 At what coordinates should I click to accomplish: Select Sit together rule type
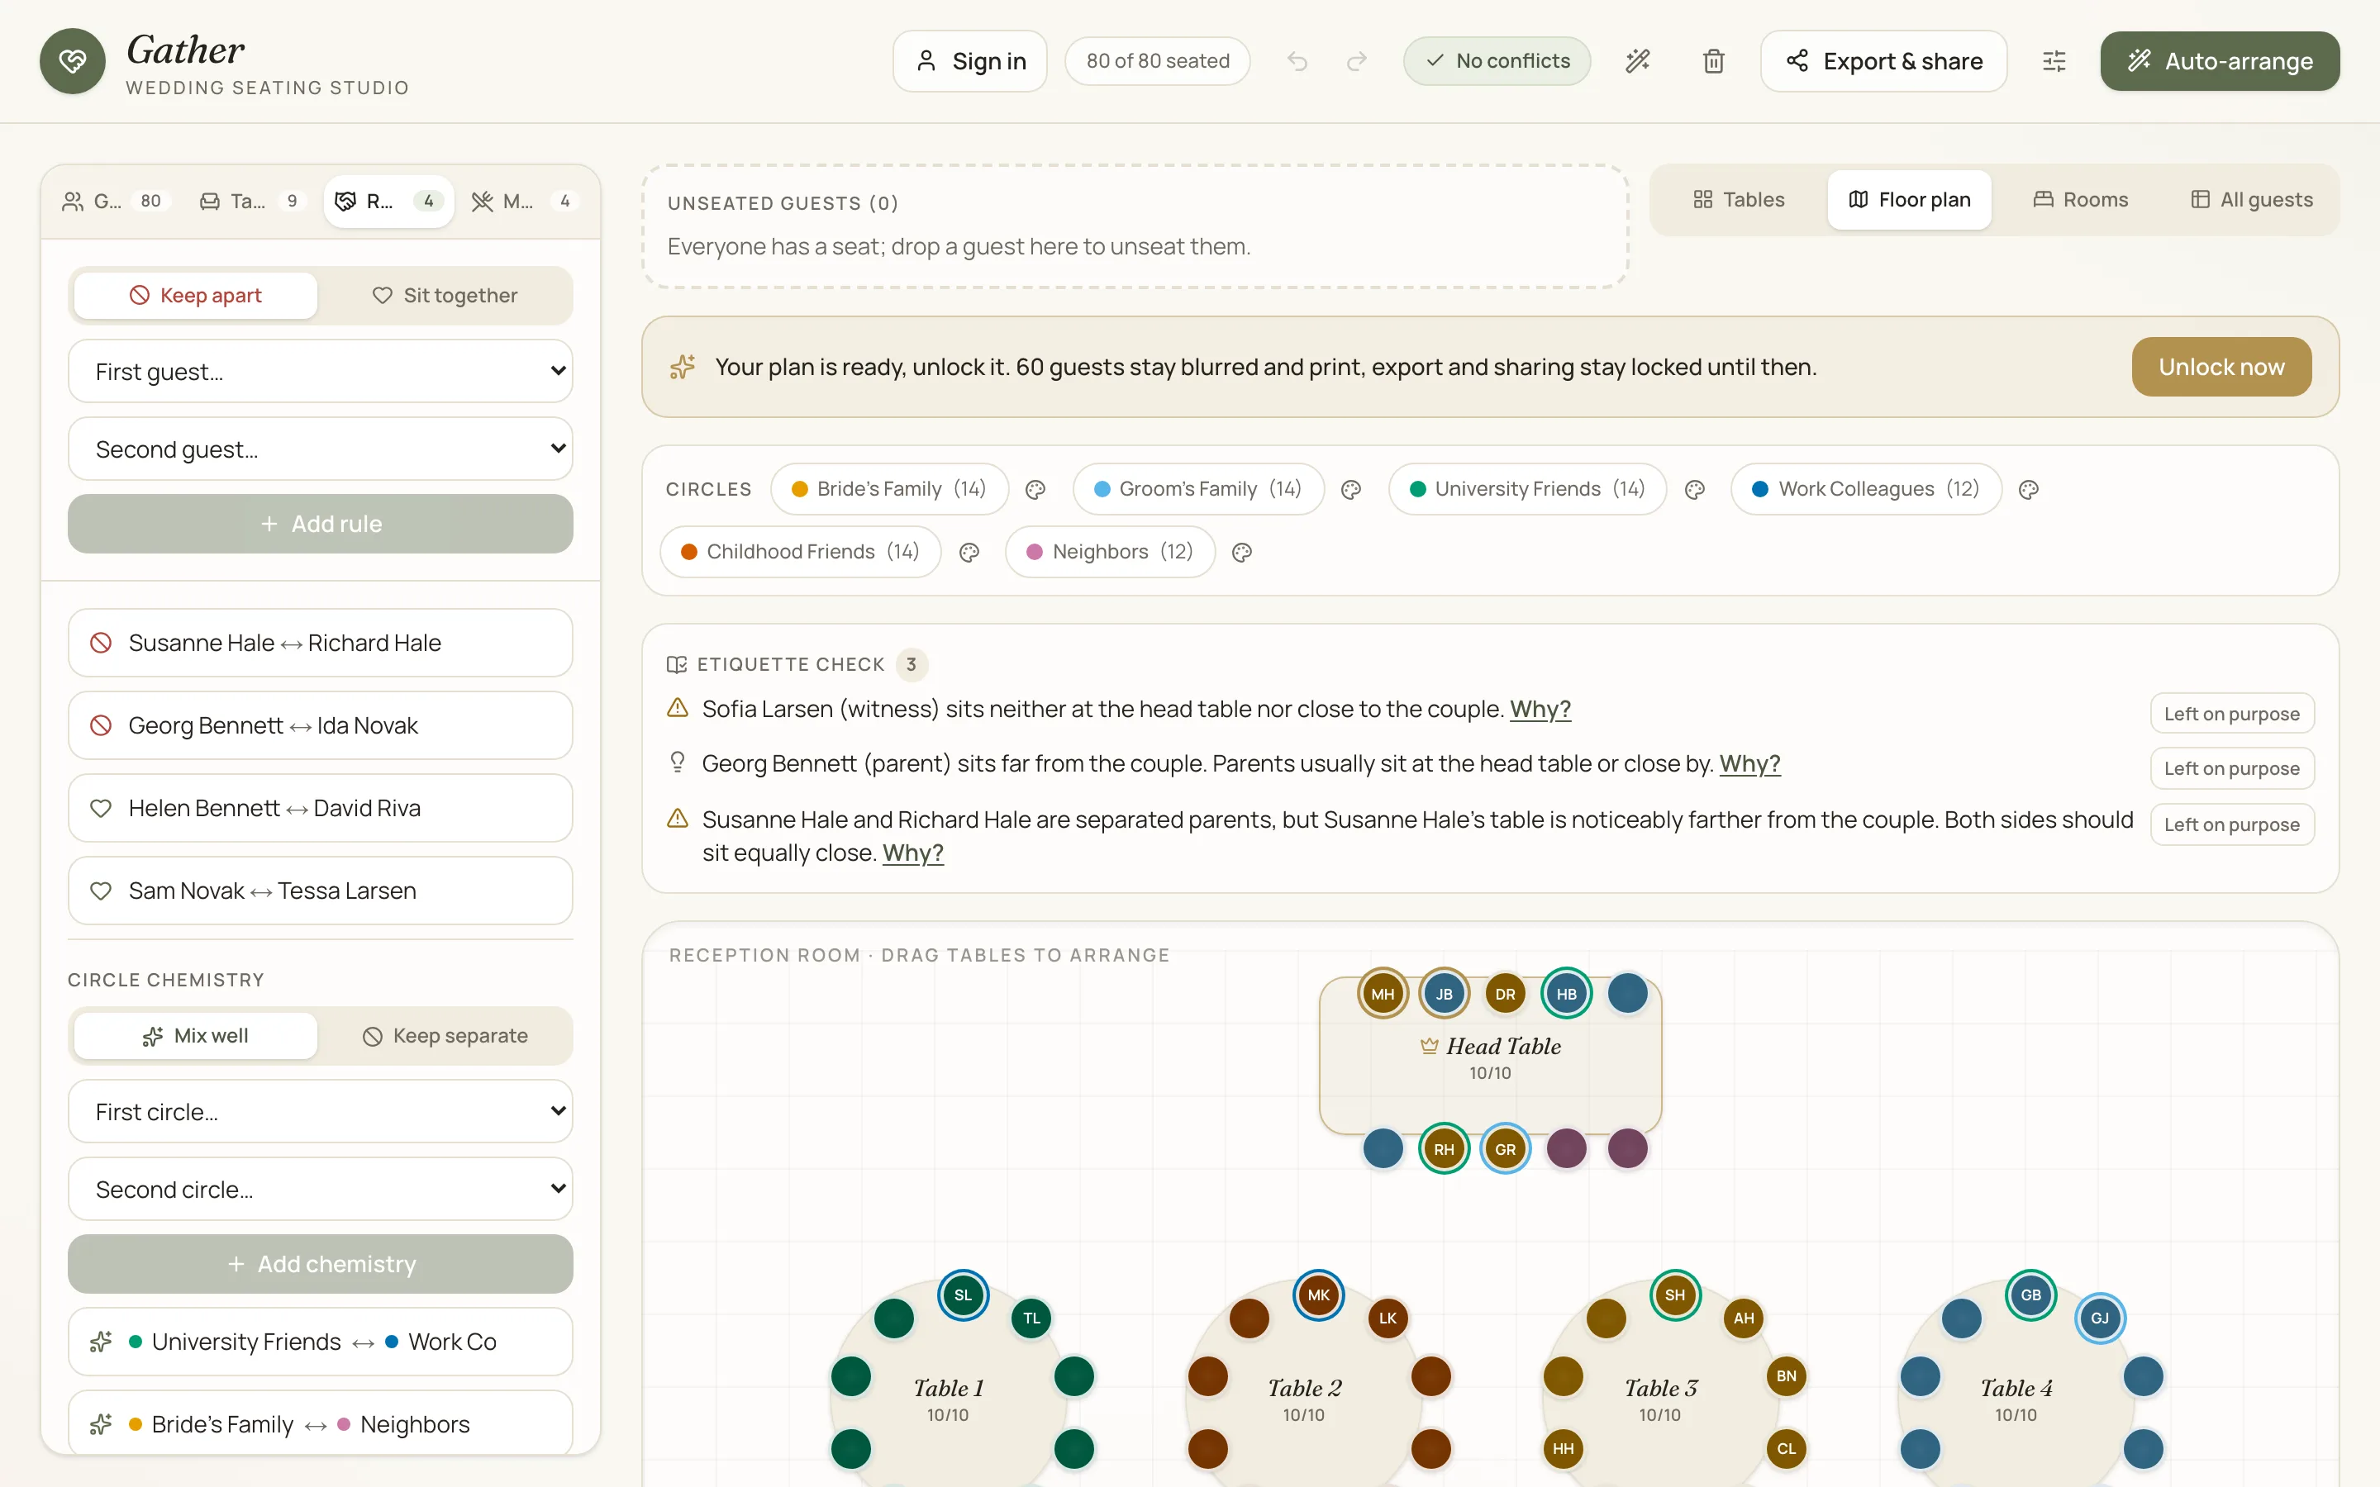[x=445, y=295]
